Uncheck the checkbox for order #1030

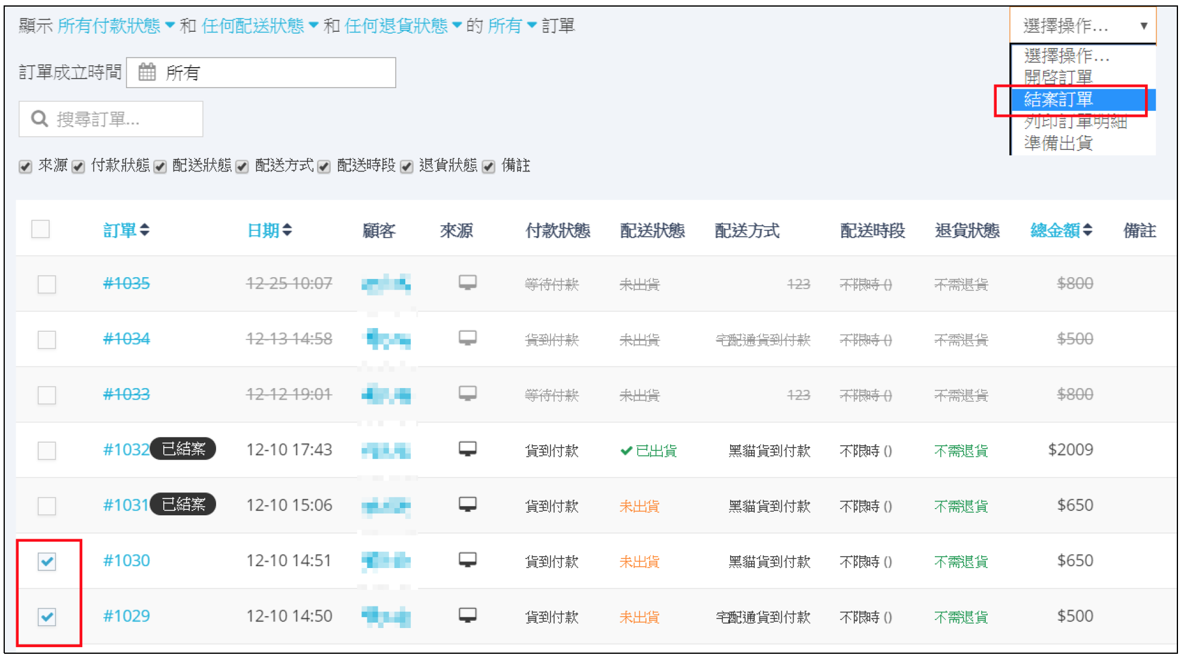point(47,561)
